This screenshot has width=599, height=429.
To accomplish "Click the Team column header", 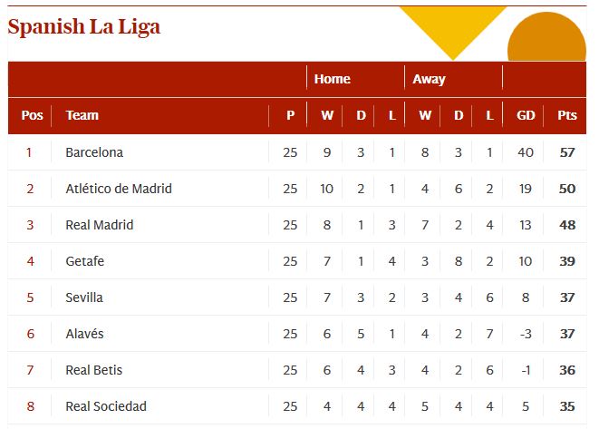I will pyautogui.click(x=82, y=115).
